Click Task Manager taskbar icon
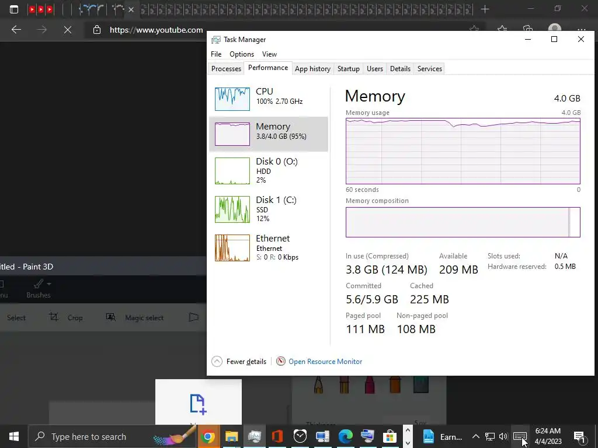 click(x=255, y=436)
